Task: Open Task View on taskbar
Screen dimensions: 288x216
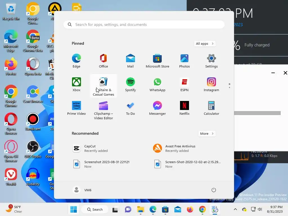Action: 115,209
